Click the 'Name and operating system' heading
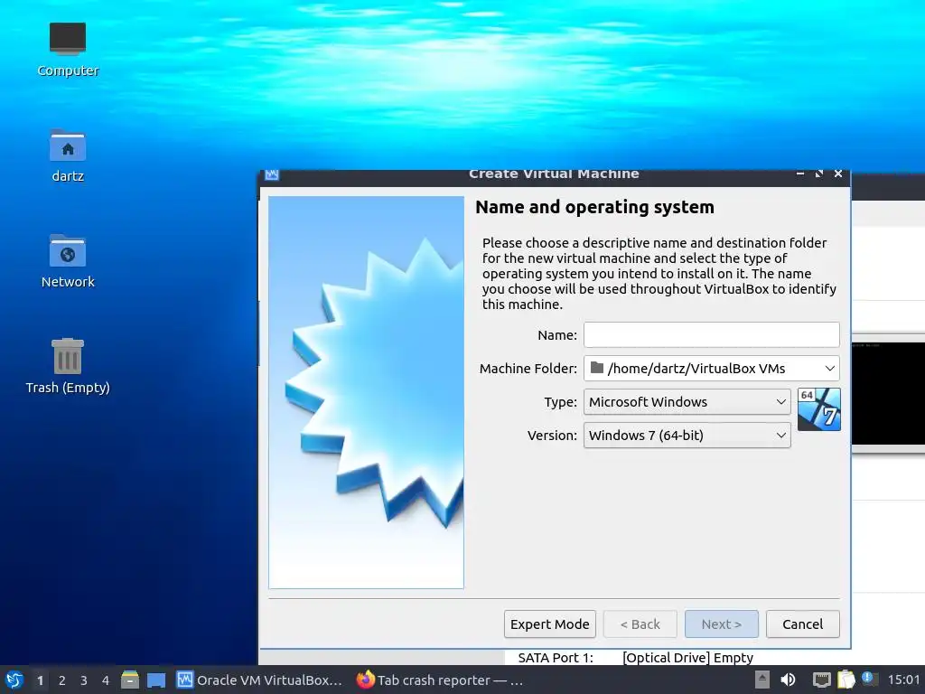925x694 pixels. coord(594,207)
